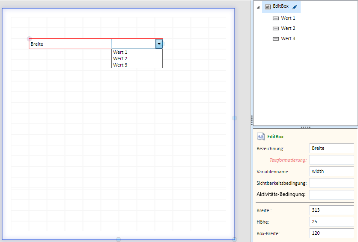Select the EditBox icon in the tree

[268, 7]
